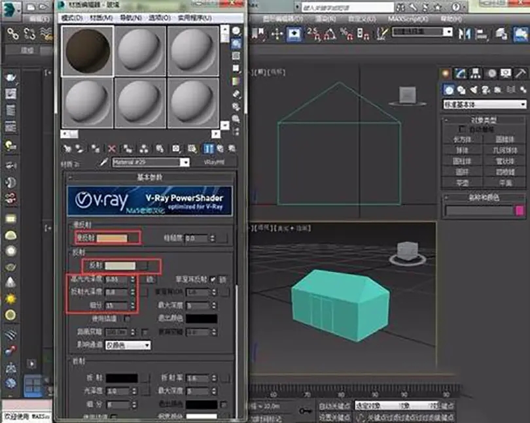This screenshot has height=423, width=530.
Task: Toggle the Fresnel reflections checkbox
Action: 213,279
